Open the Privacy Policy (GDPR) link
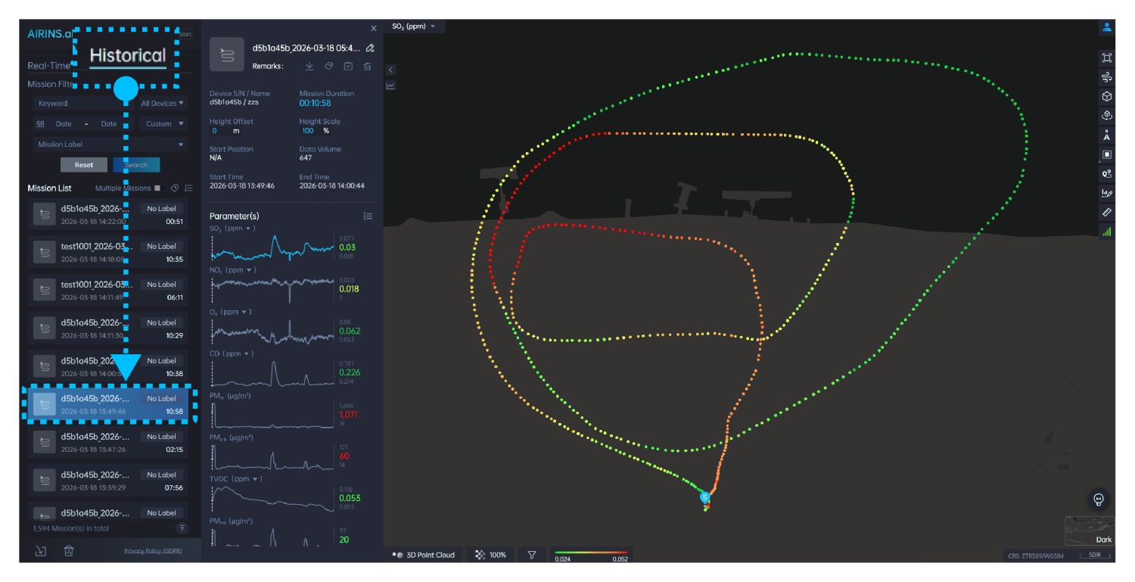This screenshot has width=1135, height=582. (x=152, y=550)
